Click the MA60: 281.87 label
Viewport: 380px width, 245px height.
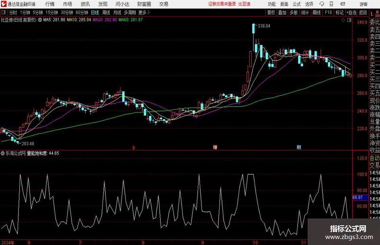click(131, 20)
